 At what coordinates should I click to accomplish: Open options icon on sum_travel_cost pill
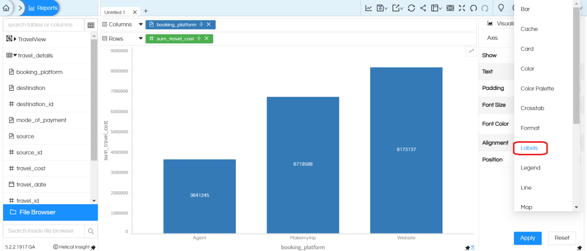pyautogui.click(x=199, y=39)
